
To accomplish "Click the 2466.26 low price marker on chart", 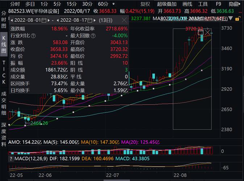I will 39,123.
